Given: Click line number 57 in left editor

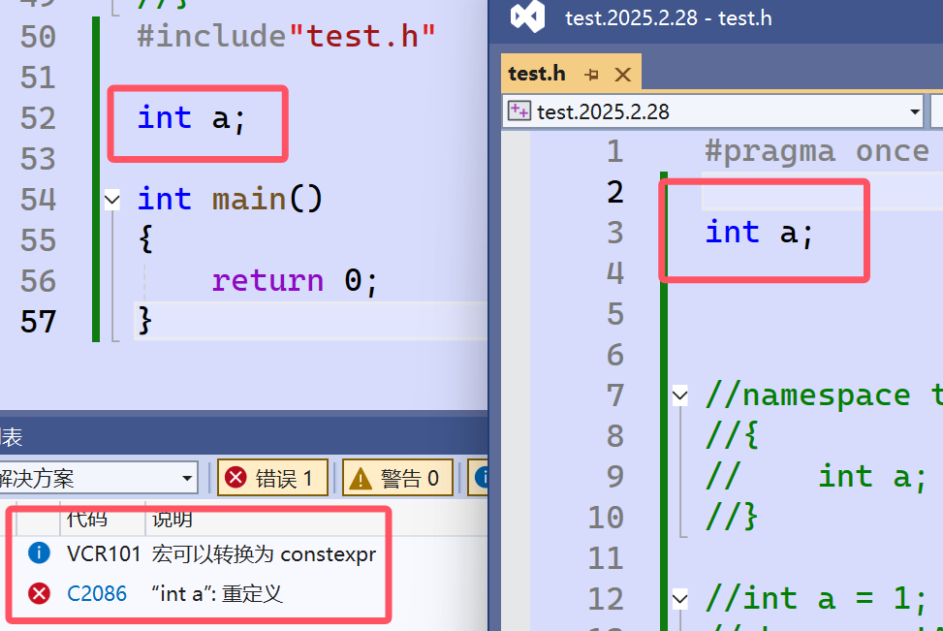Looking at the screenshot, I should pos(39,322).
